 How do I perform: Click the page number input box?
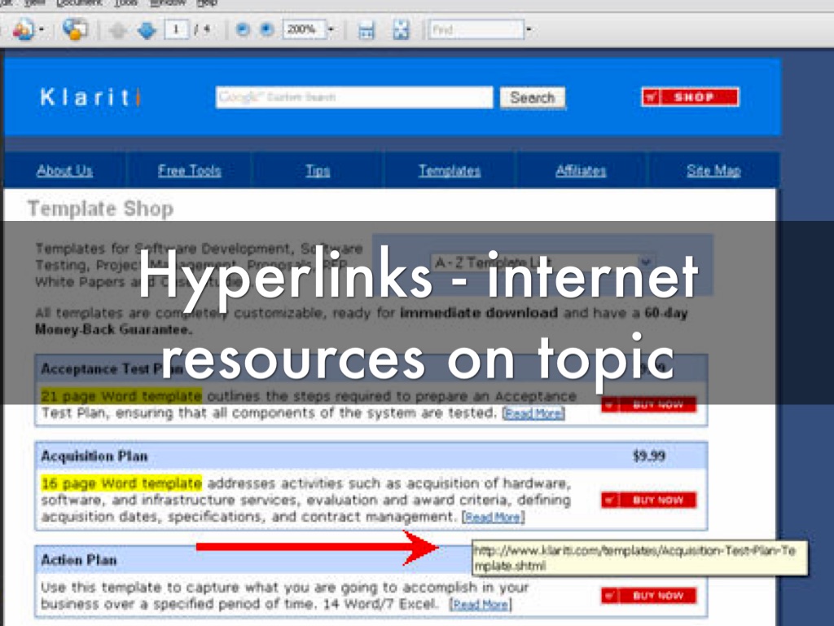pyautogui.click(x=175, y=30)
